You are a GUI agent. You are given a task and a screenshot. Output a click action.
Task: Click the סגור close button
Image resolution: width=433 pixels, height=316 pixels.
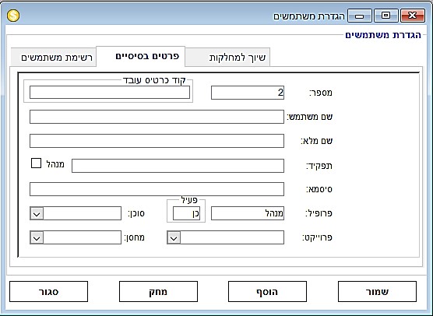48,291
